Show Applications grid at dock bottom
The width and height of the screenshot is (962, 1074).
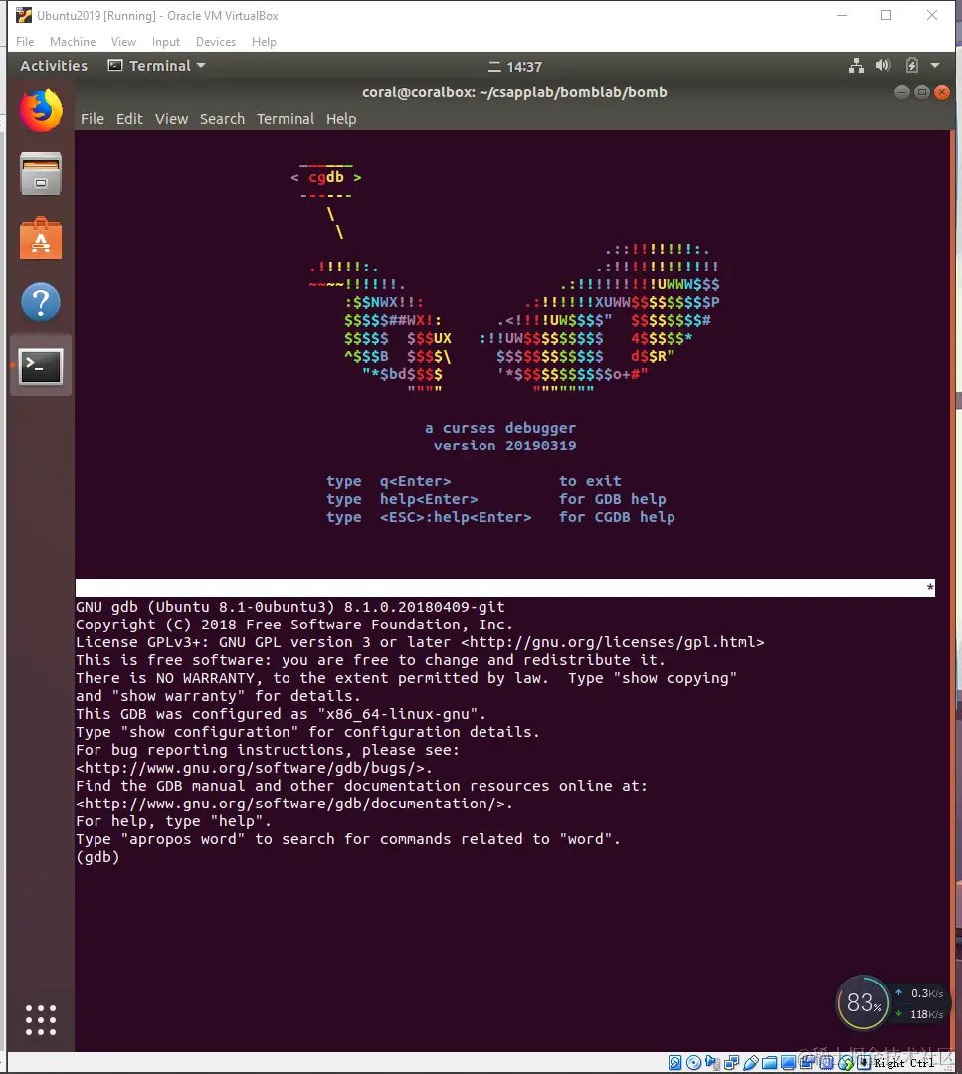point(41,1020)
